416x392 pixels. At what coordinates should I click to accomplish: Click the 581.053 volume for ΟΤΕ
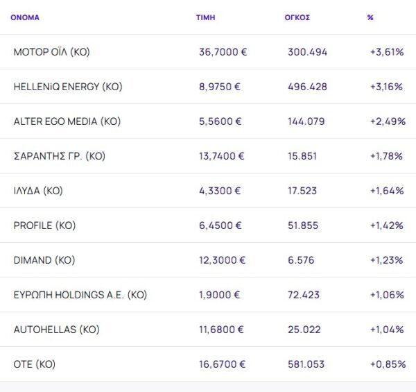tap(307, 364)
